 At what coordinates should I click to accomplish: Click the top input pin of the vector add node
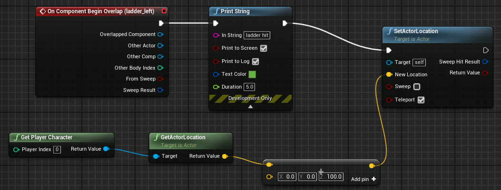coord(269,165)
